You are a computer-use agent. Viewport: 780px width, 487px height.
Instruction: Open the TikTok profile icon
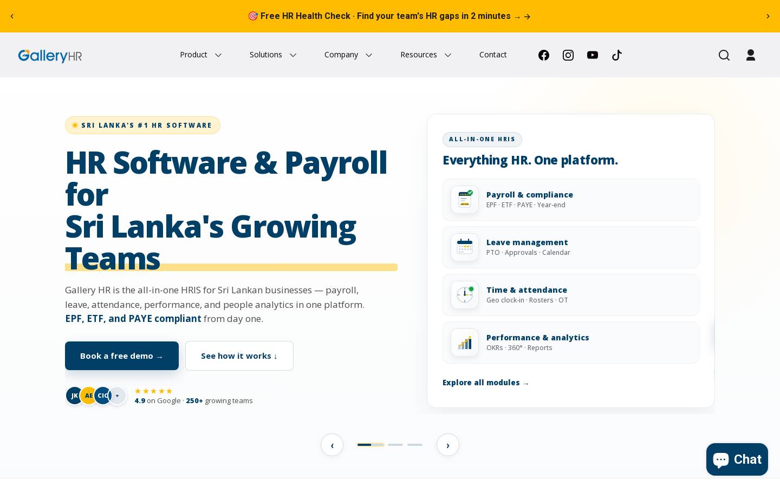(617, 55)
